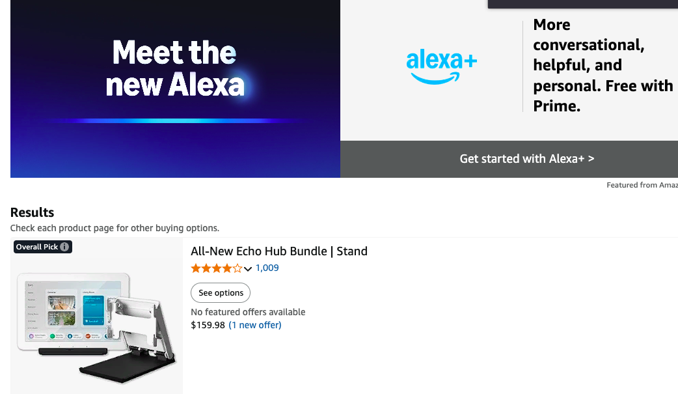Screen dimensions: 678x394
Task: Click the Results heading
Action: point(33,212)
